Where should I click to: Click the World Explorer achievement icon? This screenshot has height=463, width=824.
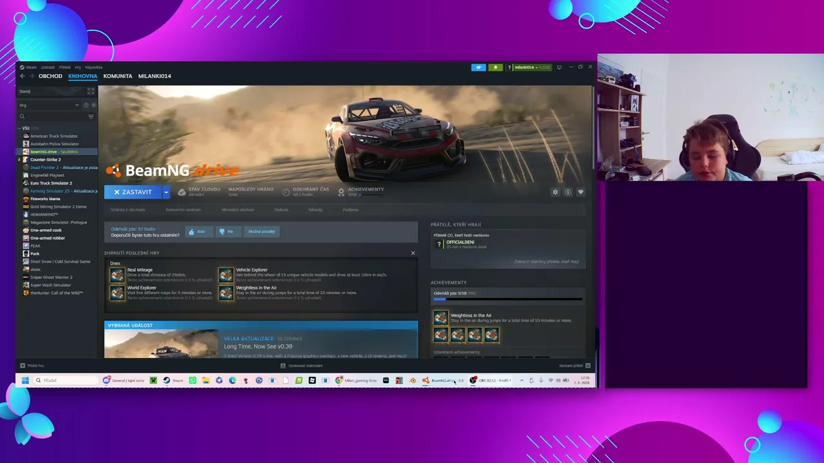pos(117,293)
